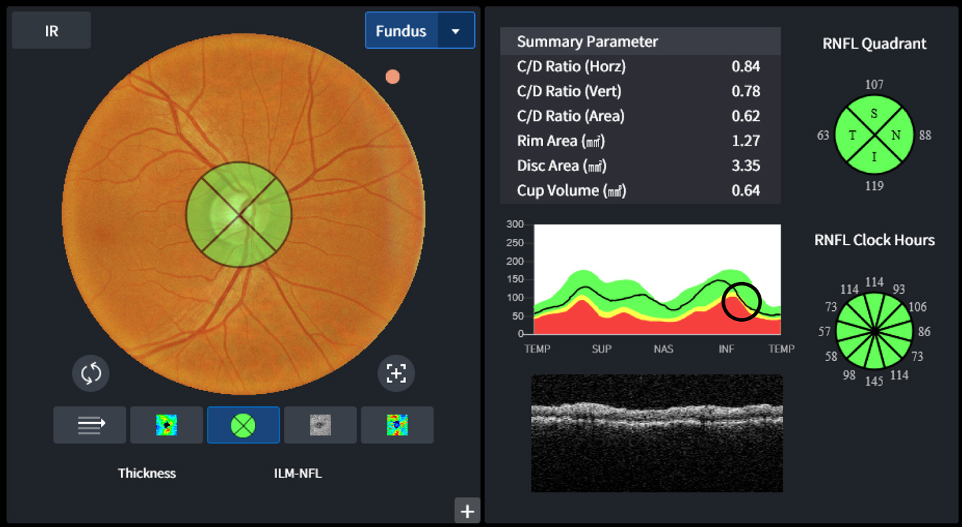Click the RNFL Clock Hours heading
Image resolution: width=962 pixels, height=527 pixels.
pos(874,240)
